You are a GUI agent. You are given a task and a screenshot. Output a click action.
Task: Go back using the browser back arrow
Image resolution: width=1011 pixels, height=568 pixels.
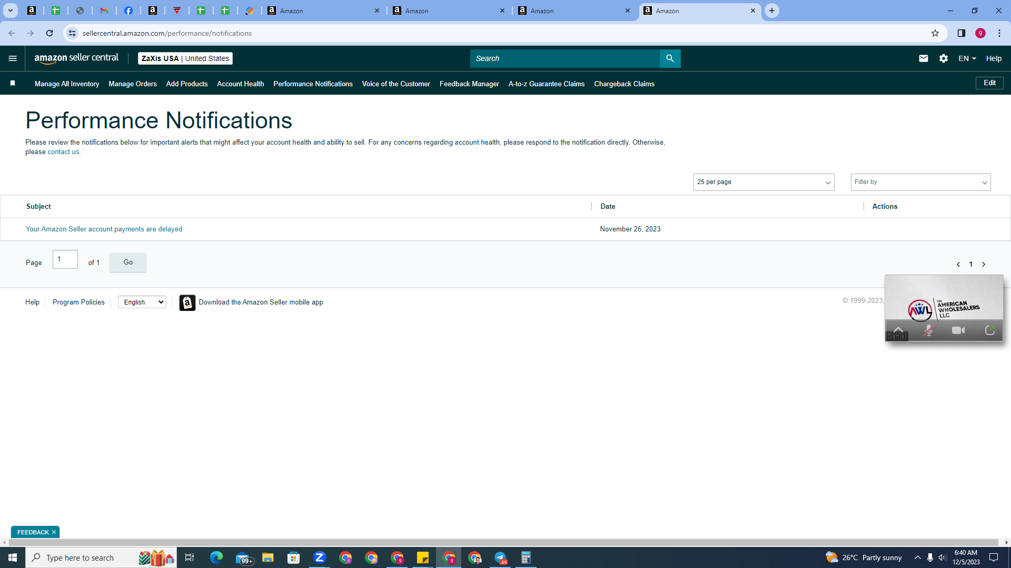pos(12,33)
